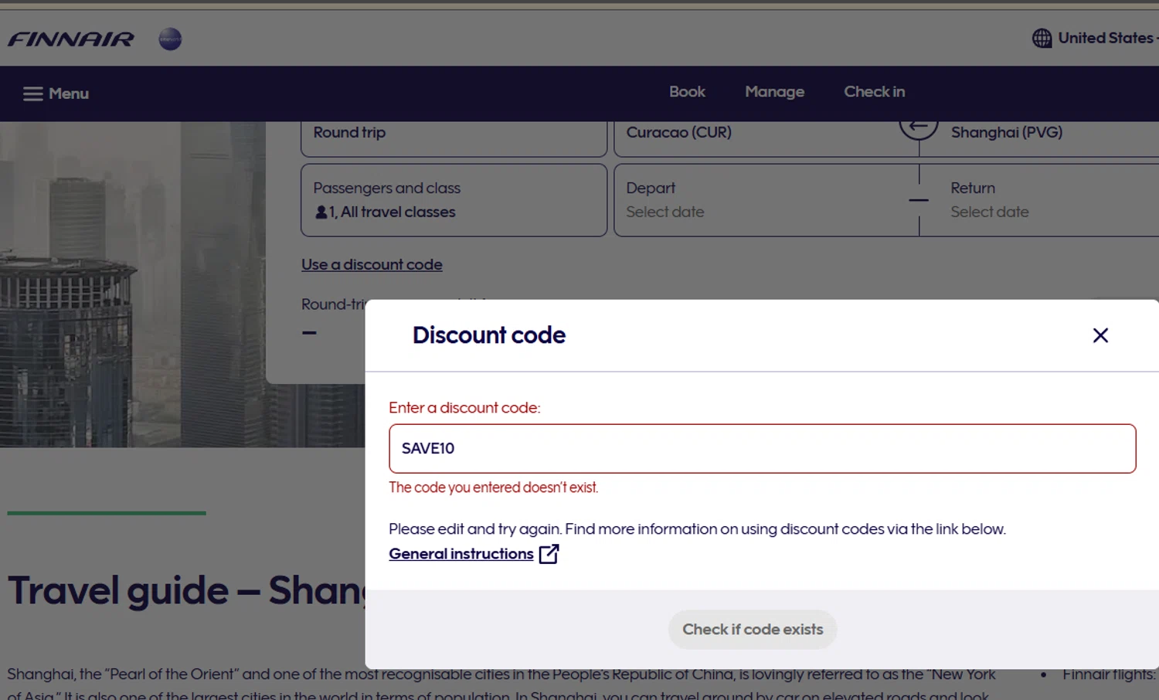The image size is (1159, 700).
Task: Click the globe language icon
Action: 1042,38
